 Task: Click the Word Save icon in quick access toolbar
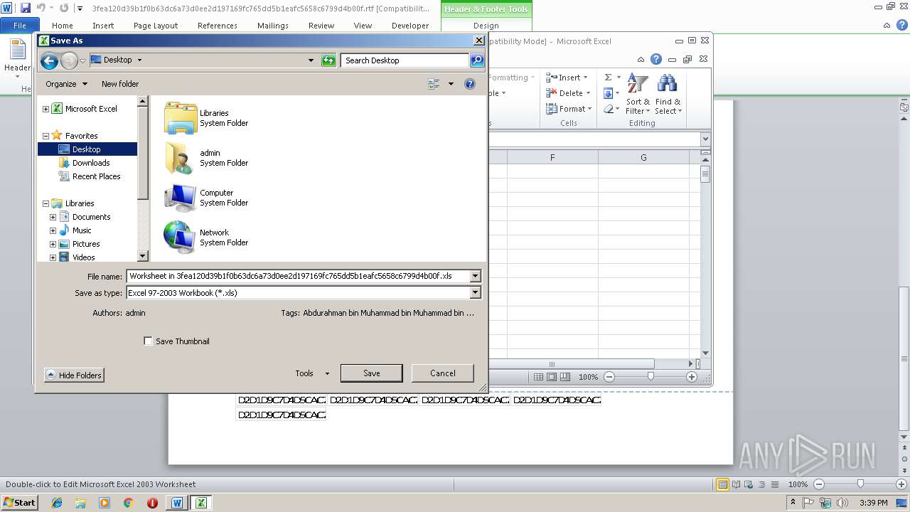point(26,9)
